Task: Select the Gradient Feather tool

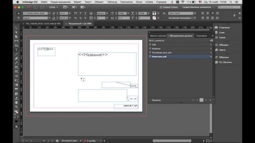Action: [16, 89]
